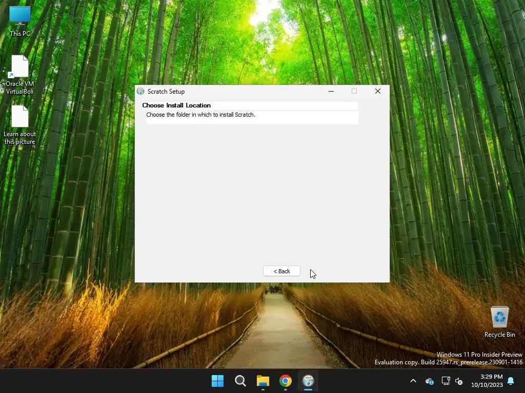Screen dimensions: 525x393
Task: Click the Scratch Setup title bar icon
Action: point(140,91)
